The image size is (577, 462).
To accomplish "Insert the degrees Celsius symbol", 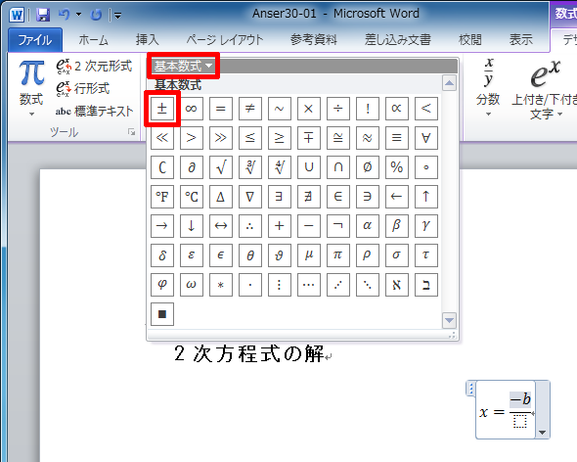I will 192,197.
